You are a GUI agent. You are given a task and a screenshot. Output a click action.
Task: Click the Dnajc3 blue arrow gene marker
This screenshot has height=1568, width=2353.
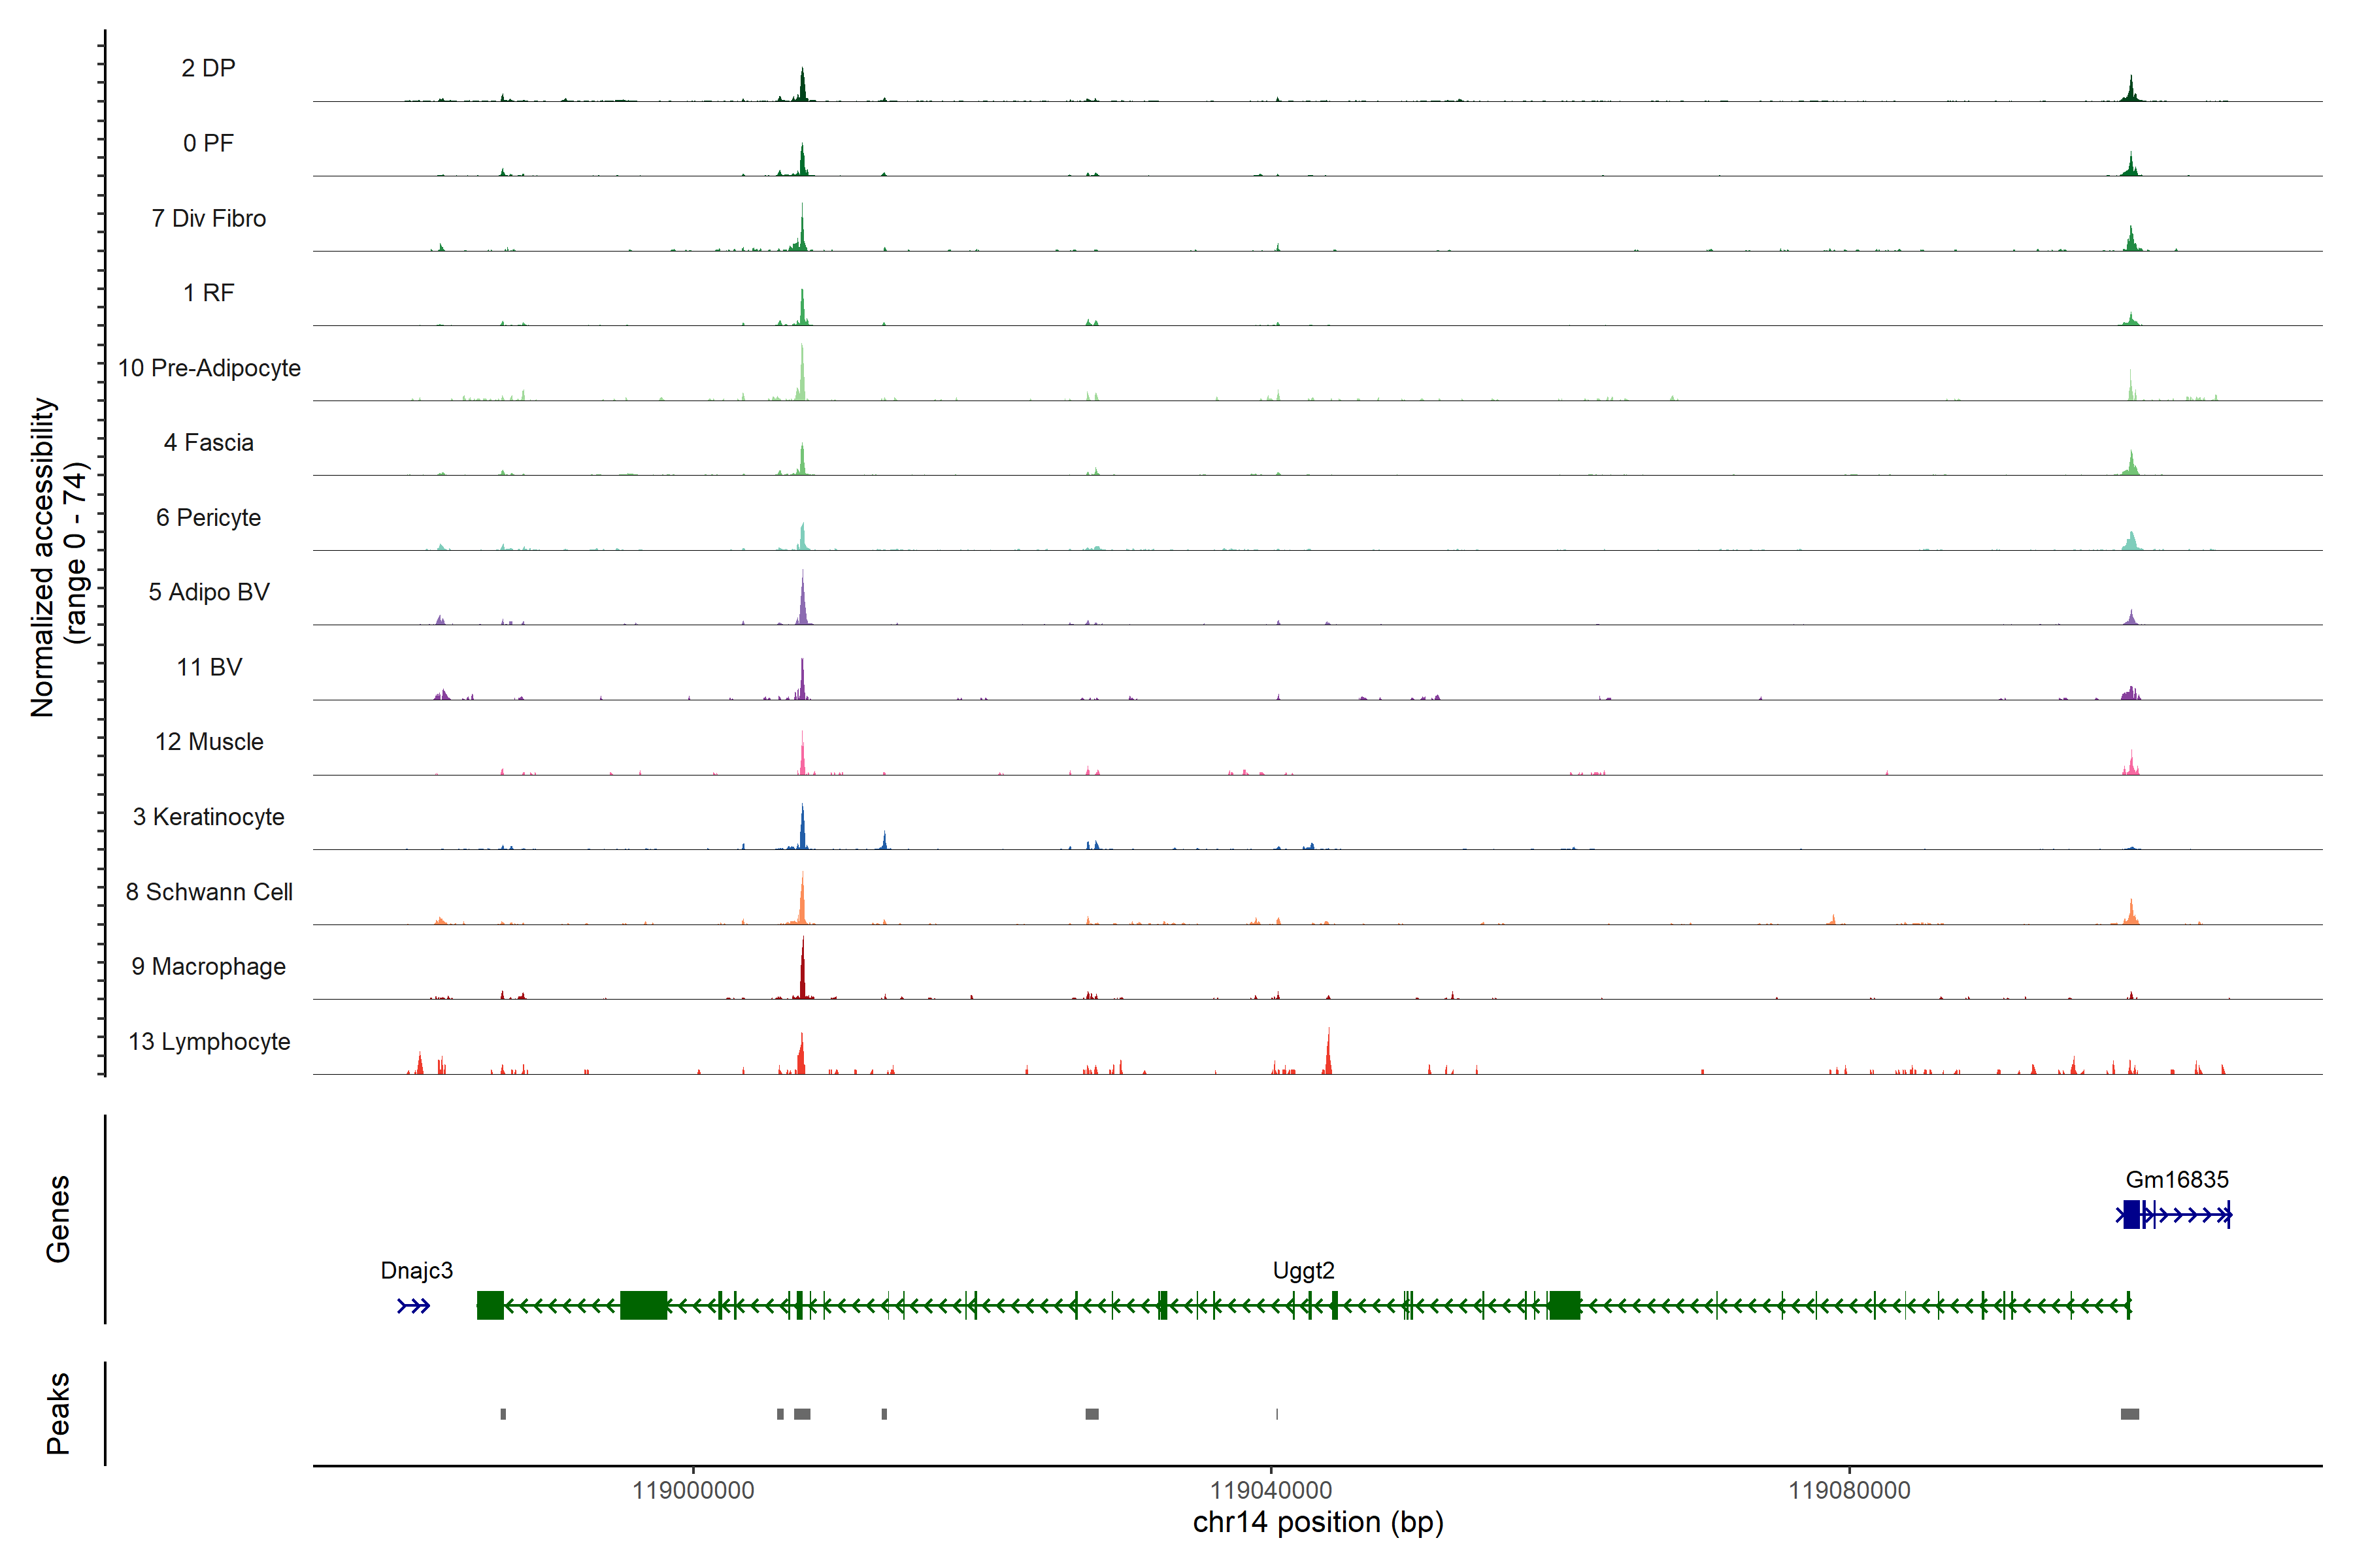pyautogui.click(x=413, y=1306)
